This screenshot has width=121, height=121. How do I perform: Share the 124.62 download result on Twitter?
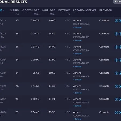coord(120,86)
